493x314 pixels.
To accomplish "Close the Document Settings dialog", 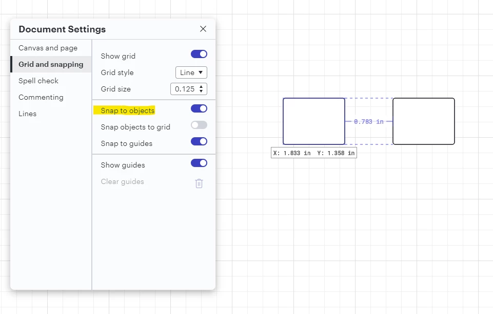I will [203, 29].
